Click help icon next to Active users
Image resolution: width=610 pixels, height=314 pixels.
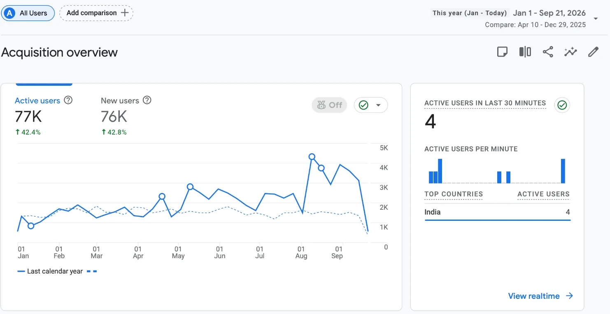tap(68, 100)
